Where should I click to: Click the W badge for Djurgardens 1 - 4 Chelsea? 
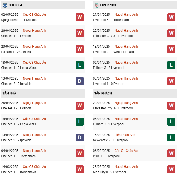pos(80,17)
